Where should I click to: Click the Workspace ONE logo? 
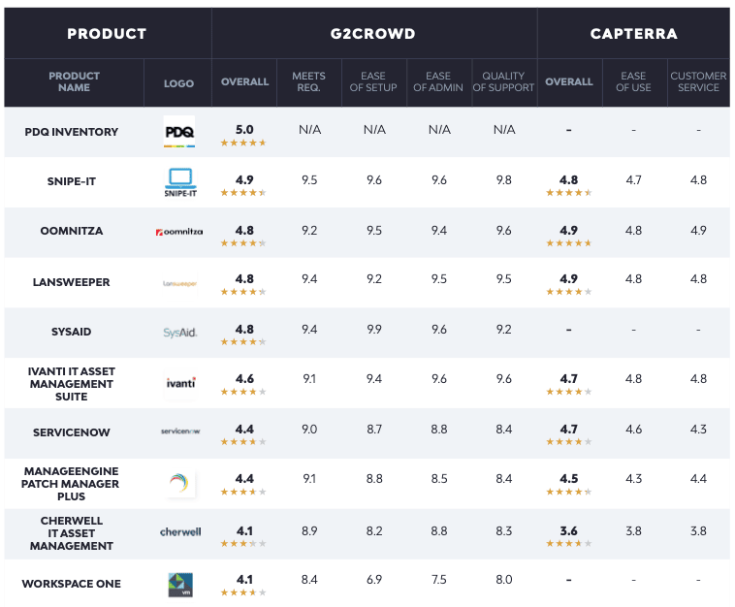pos(180,585)
